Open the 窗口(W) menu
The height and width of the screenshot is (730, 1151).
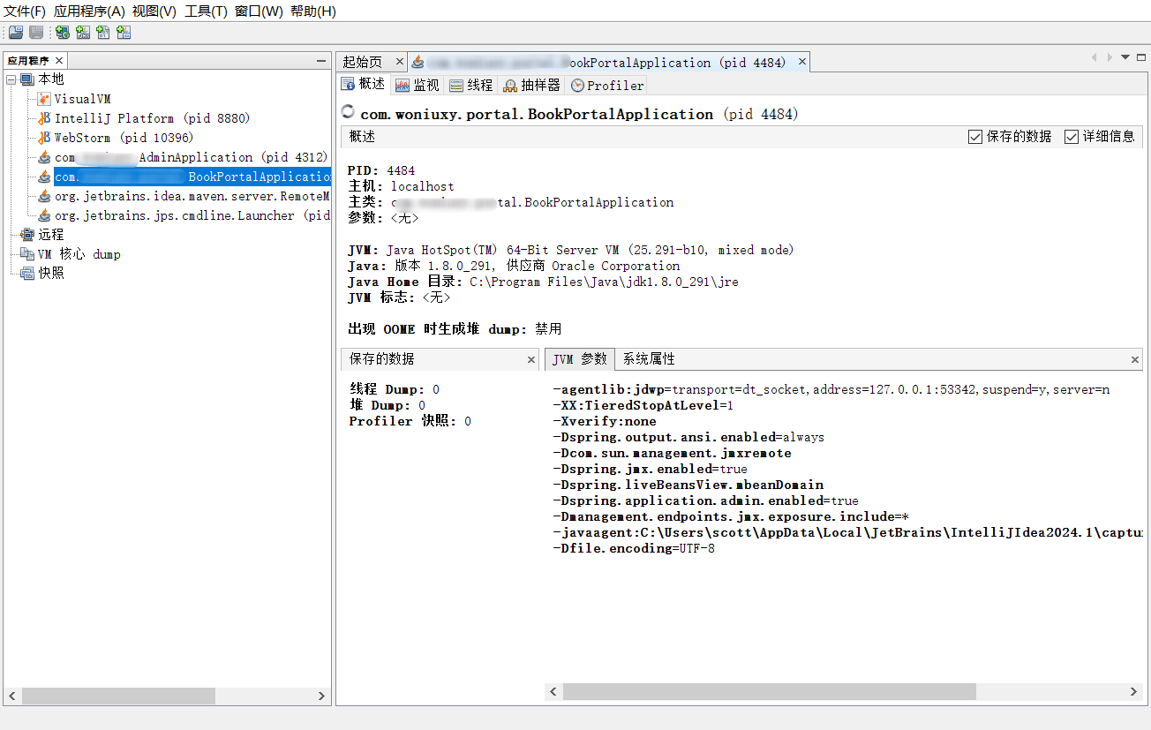pos(259,11)
